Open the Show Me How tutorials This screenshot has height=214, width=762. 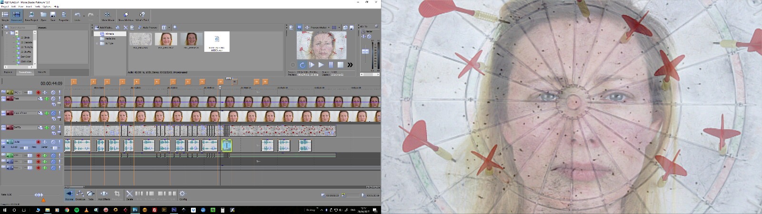click(x=126, y=16)
